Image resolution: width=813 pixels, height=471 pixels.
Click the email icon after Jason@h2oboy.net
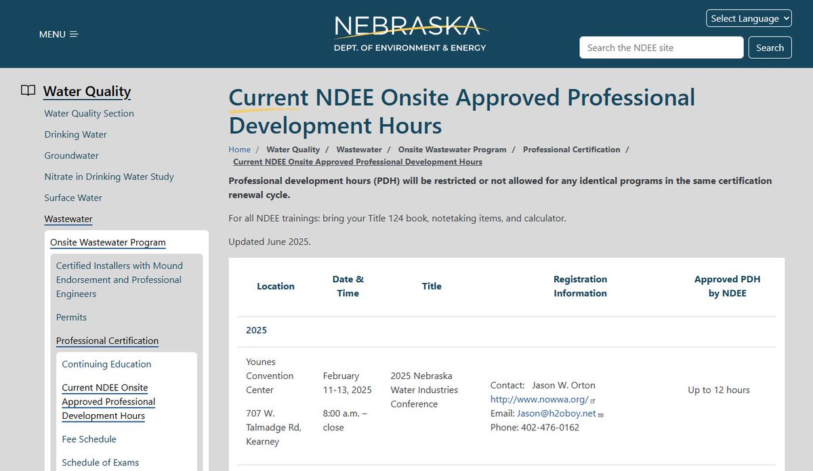click(x=600, y=413)
